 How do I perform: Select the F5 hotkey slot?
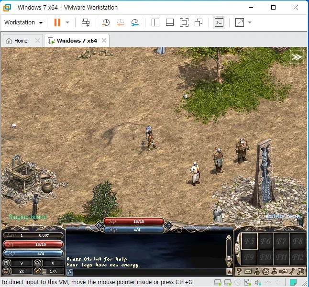coord(249,241)
